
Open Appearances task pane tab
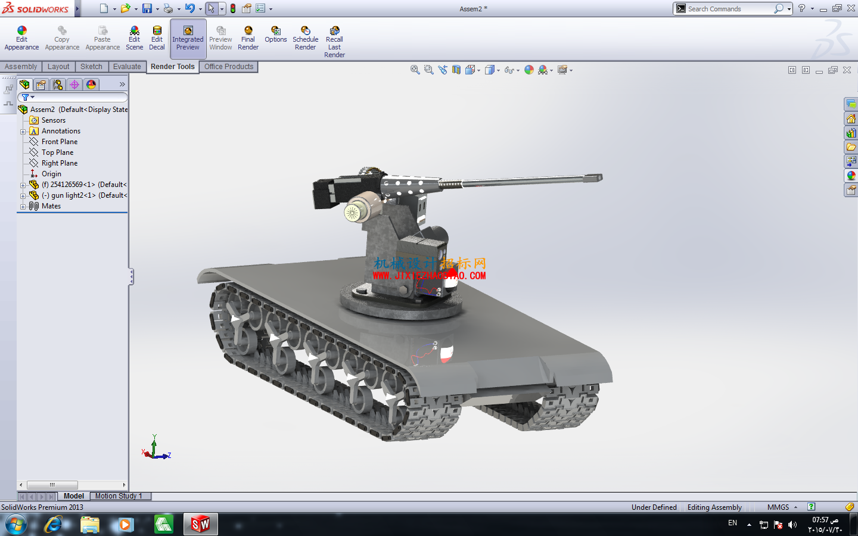pyautogui.click(x=851, y=176)
